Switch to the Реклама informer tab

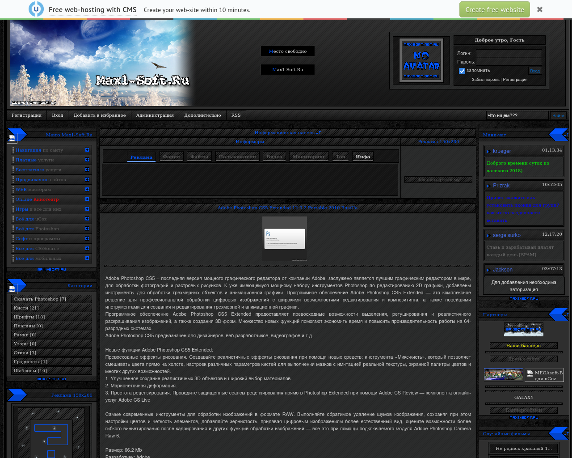141,157
